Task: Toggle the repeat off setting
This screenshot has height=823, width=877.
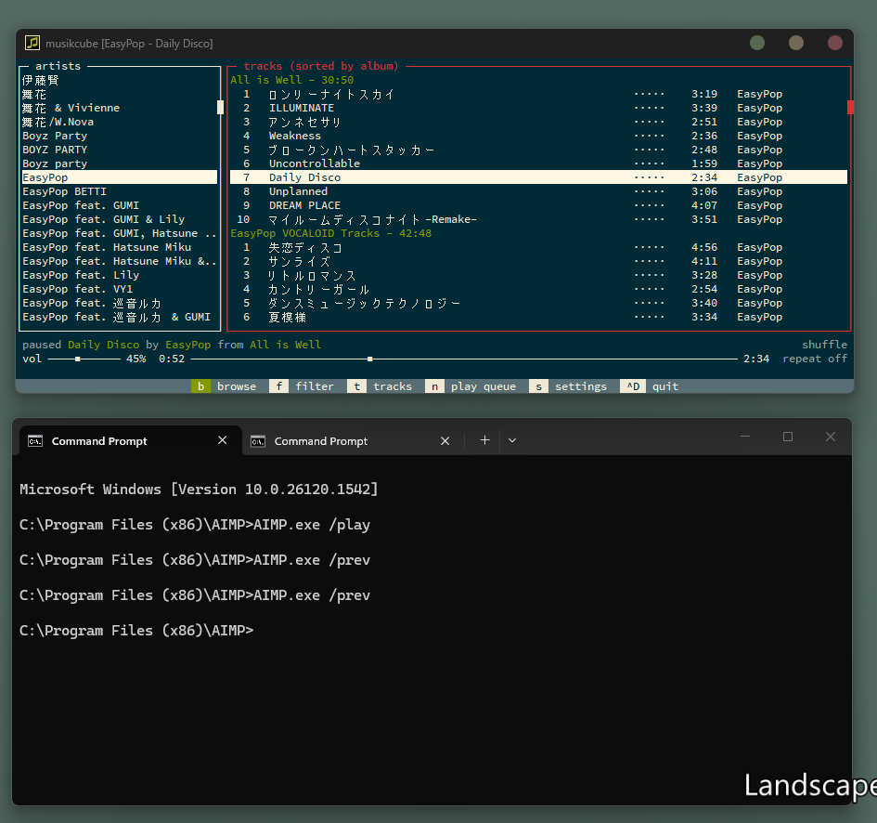Action: coord(815,359)
